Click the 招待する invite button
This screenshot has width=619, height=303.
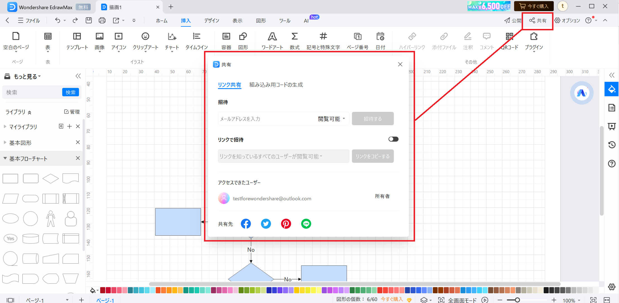click(x=373, y=119)
